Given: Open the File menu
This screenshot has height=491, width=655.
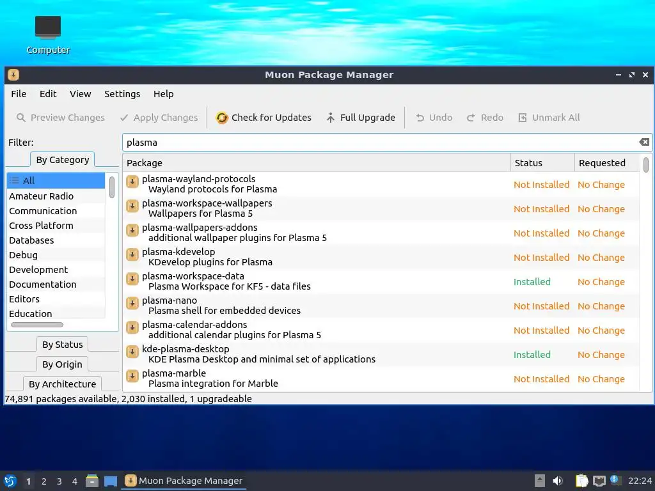Looking at the screenshot, I should point(19,94).
